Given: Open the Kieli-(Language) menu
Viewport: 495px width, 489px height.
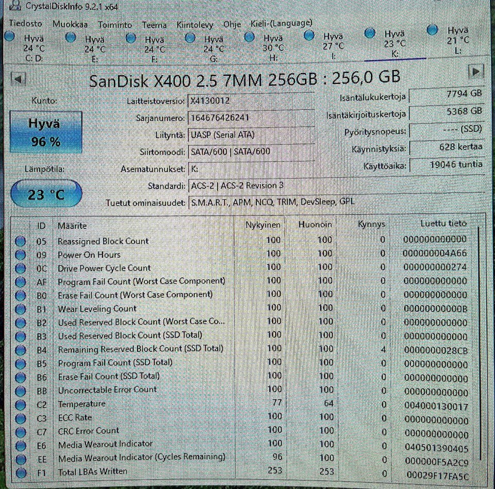Looking at the screenshot, I should pos(282,23).
